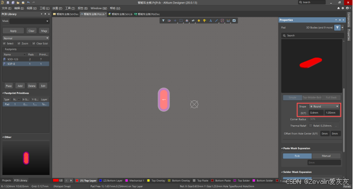Viewport: 353px width, 189px height.
Task: Toggle the Select checkbox
Action: pyautogui.click(x=4, y=43)
